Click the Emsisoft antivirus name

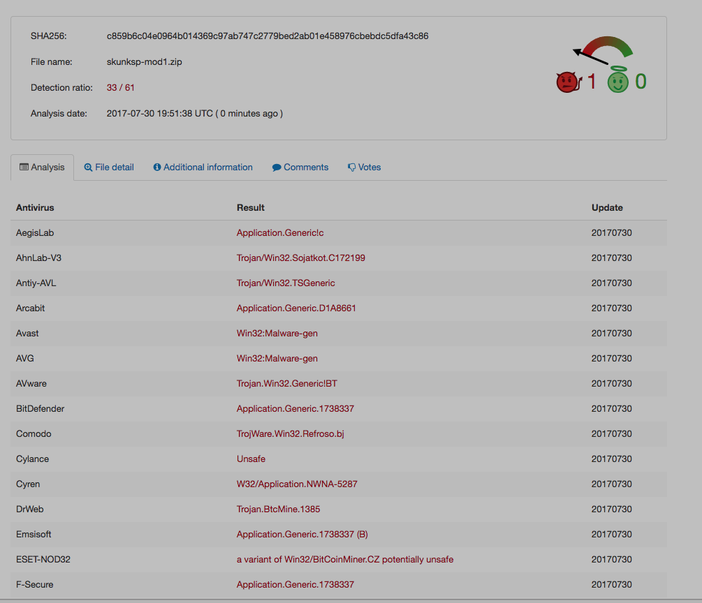pyautogui.click(x=34, y=534)
